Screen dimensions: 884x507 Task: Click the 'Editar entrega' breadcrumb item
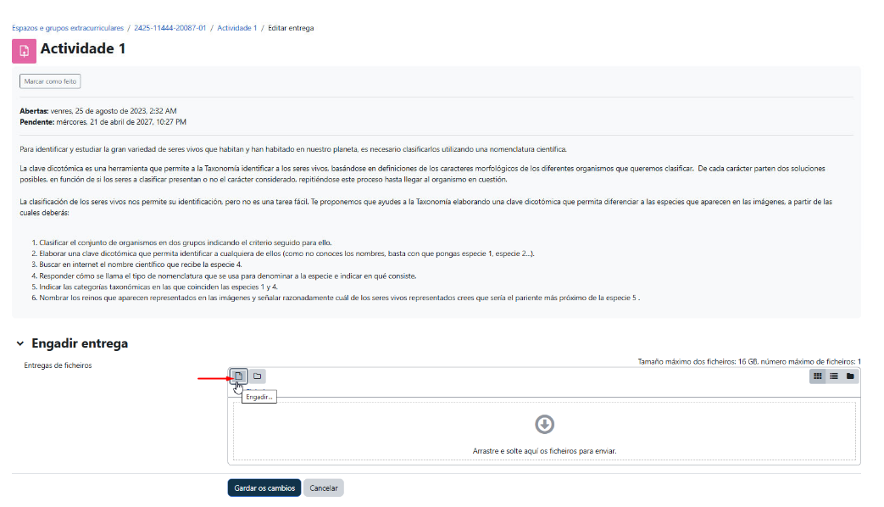point(291,28)
